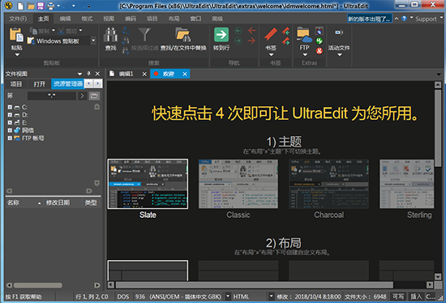This screenshot has height=303, width=446.
Task: Save file using the purple floppy icon
Action: coord(40,6)
